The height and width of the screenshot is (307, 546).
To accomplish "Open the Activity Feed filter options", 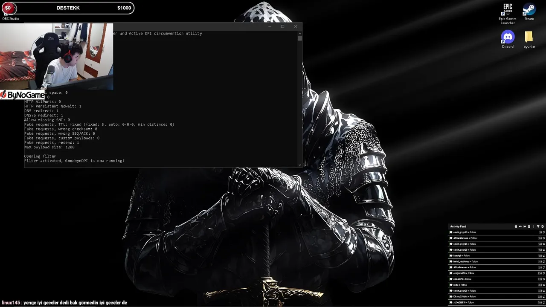I will pos(538,226).
